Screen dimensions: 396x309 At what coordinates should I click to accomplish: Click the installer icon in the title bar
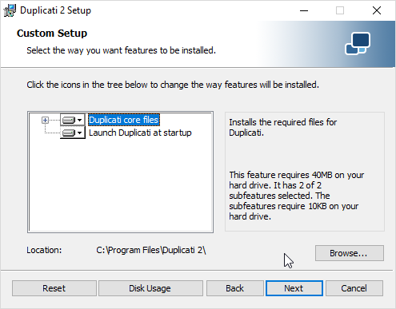(10, 10)
